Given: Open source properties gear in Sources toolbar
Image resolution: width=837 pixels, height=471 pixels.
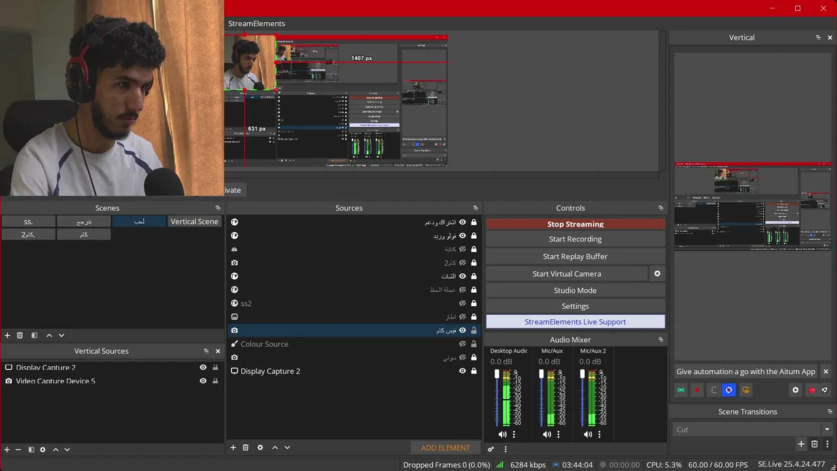Looking at the screenshot, I should click(x=260, y=447).
